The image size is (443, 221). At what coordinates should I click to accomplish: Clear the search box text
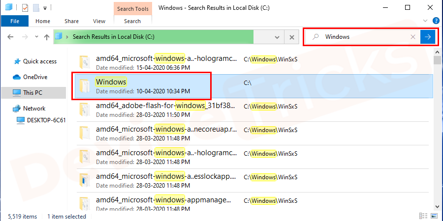tap(413, 37)
